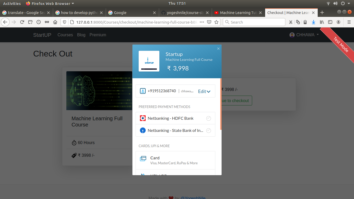Image resolution: width=354 pixels, height=199 pixels.
Task: Click the StartUP brand link
Action: coord(42,35)
